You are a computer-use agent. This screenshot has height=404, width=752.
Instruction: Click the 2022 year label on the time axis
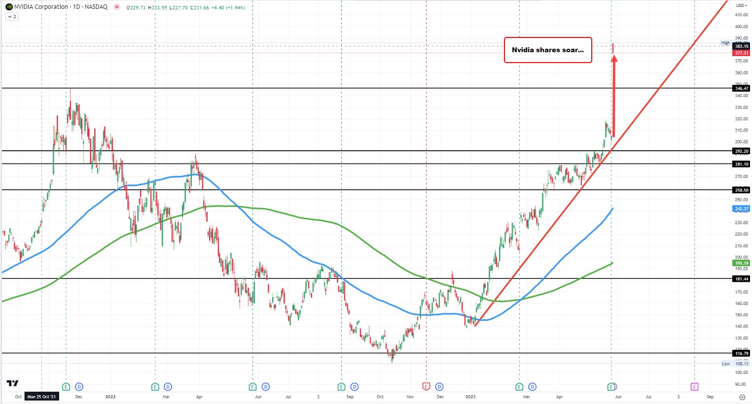110,397
